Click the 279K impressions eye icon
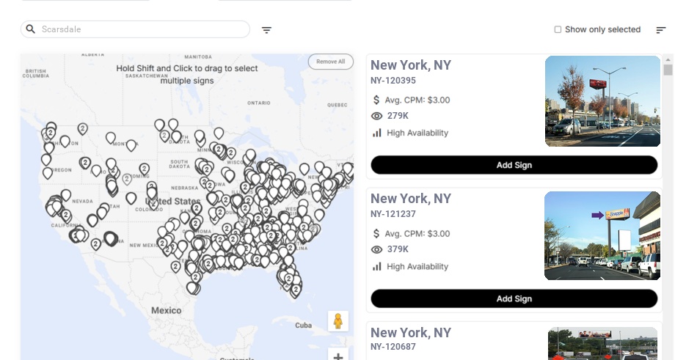 click(377, 116)
